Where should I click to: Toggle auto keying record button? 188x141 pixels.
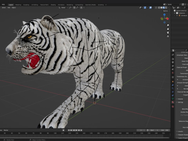tap(63, 130)
